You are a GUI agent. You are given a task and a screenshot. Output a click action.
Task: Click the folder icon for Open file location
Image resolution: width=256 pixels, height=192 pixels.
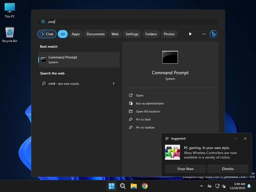131,111
